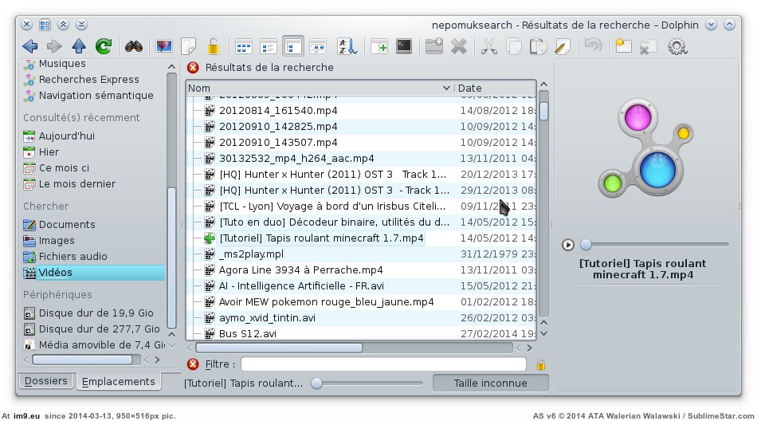Viewport: 757px width, 421px height.
Task: Toggle the yellow padlock in the toolbar
Action: [213, 46]
